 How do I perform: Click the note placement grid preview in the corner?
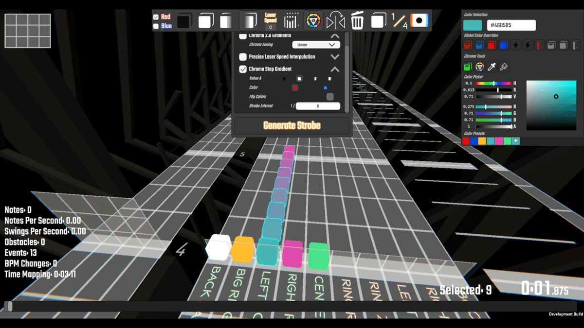(x=28, y=31)
